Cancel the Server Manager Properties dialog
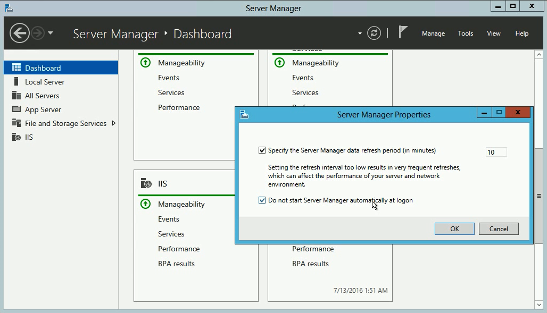 [499, 229]
